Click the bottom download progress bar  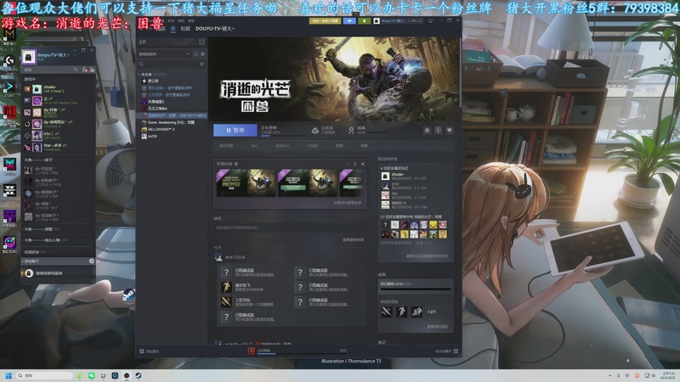(x=302, y=353)
